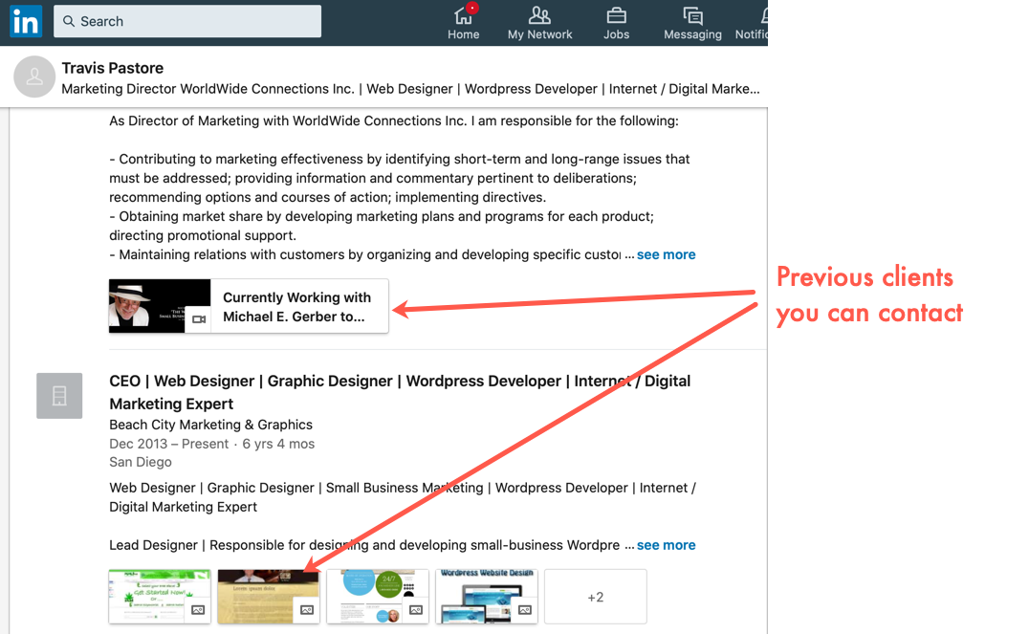Viewport: 1029px width, 634px height.
Task: Click the 'Dec 2013 – Present' date text
Action: [x=168, y=444]
